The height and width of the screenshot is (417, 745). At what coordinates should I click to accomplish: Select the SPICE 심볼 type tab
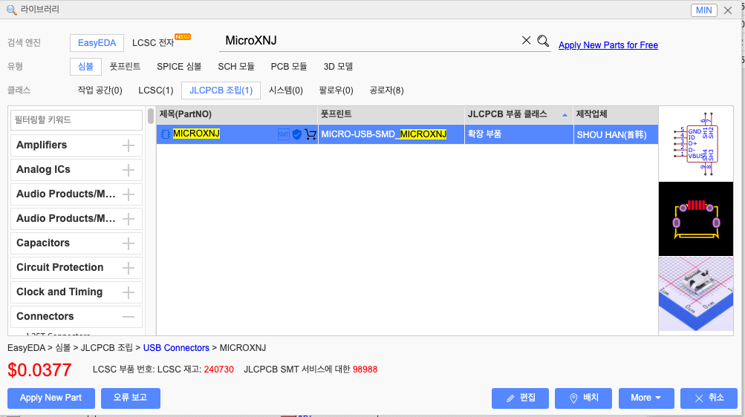pos(179,67)
